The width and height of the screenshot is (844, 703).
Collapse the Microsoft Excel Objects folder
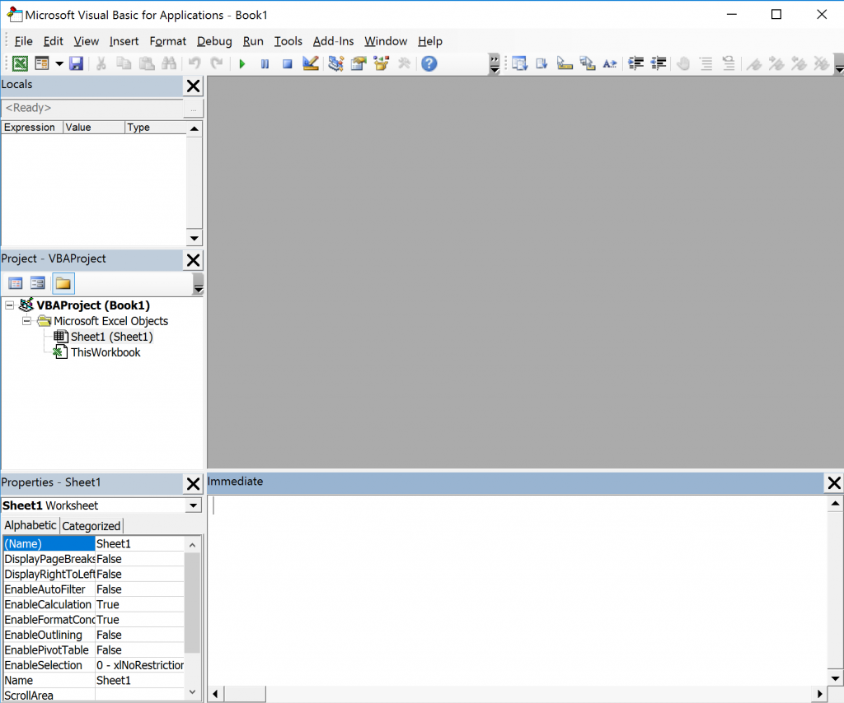[x=27, y=321]
